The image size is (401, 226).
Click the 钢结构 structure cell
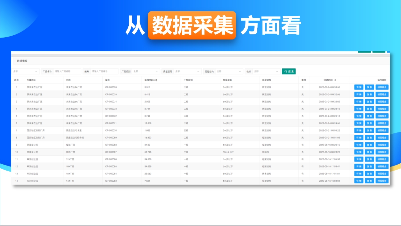(x=266, y=152)
